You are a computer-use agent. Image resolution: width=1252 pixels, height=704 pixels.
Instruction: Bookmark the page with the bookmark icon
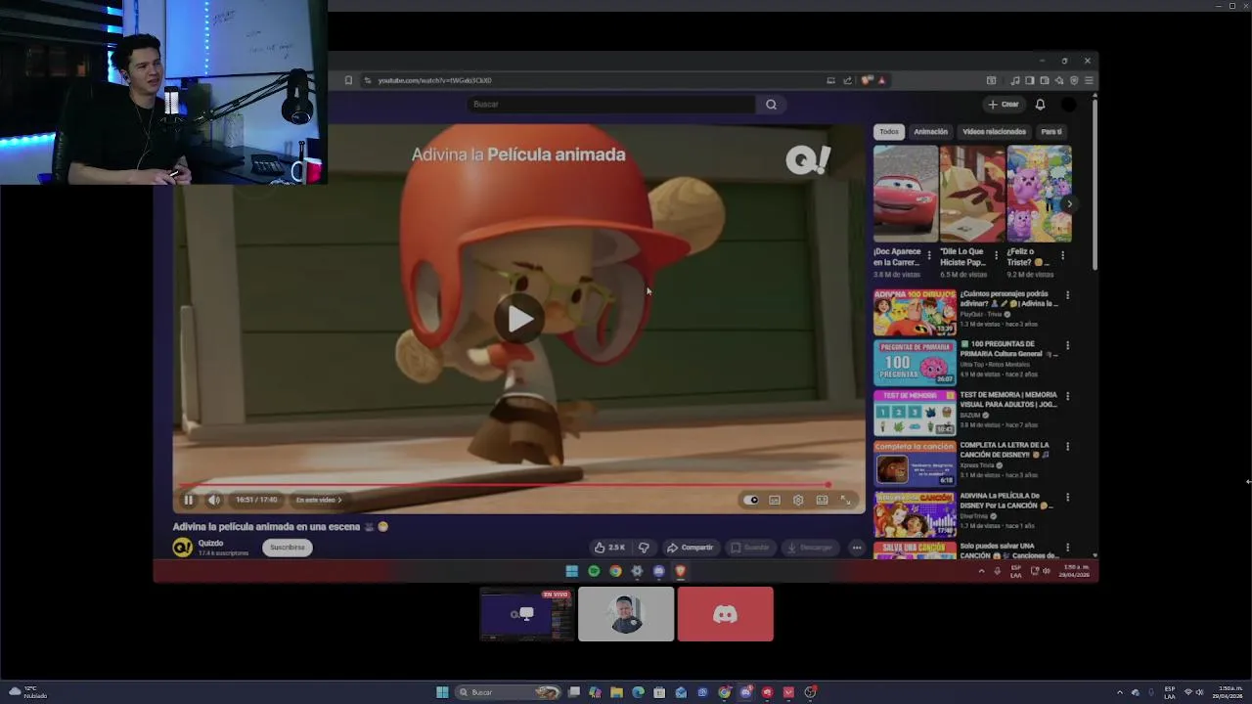(x=348, y=80)
